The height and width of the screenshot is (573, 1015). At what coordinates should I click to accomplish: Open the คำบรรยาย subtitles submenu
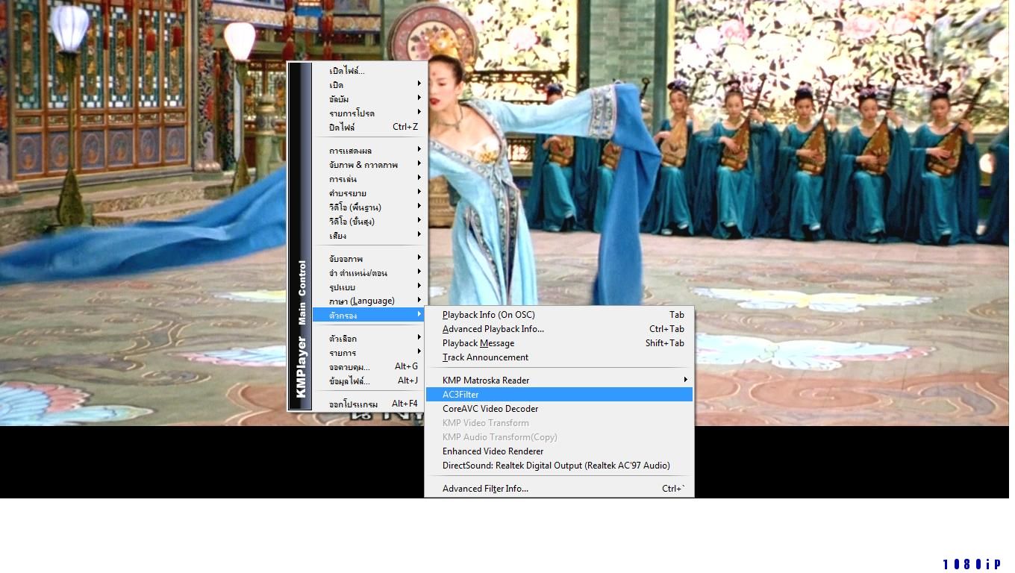point(369,192)
